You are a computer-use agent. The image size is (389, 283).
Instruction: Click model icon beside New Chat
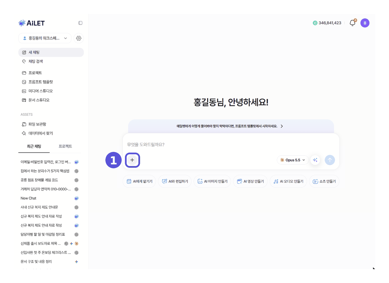(x=76, y=198)
